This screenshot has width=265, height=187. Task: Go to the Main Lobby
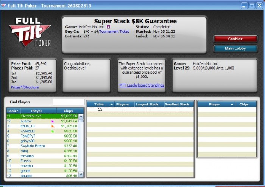(x=235, y=49)
